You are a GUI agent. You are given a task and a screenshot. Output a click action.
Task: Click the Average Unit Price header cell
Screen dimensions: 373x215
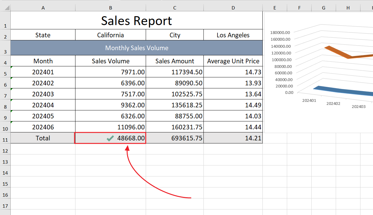point(233,61)
